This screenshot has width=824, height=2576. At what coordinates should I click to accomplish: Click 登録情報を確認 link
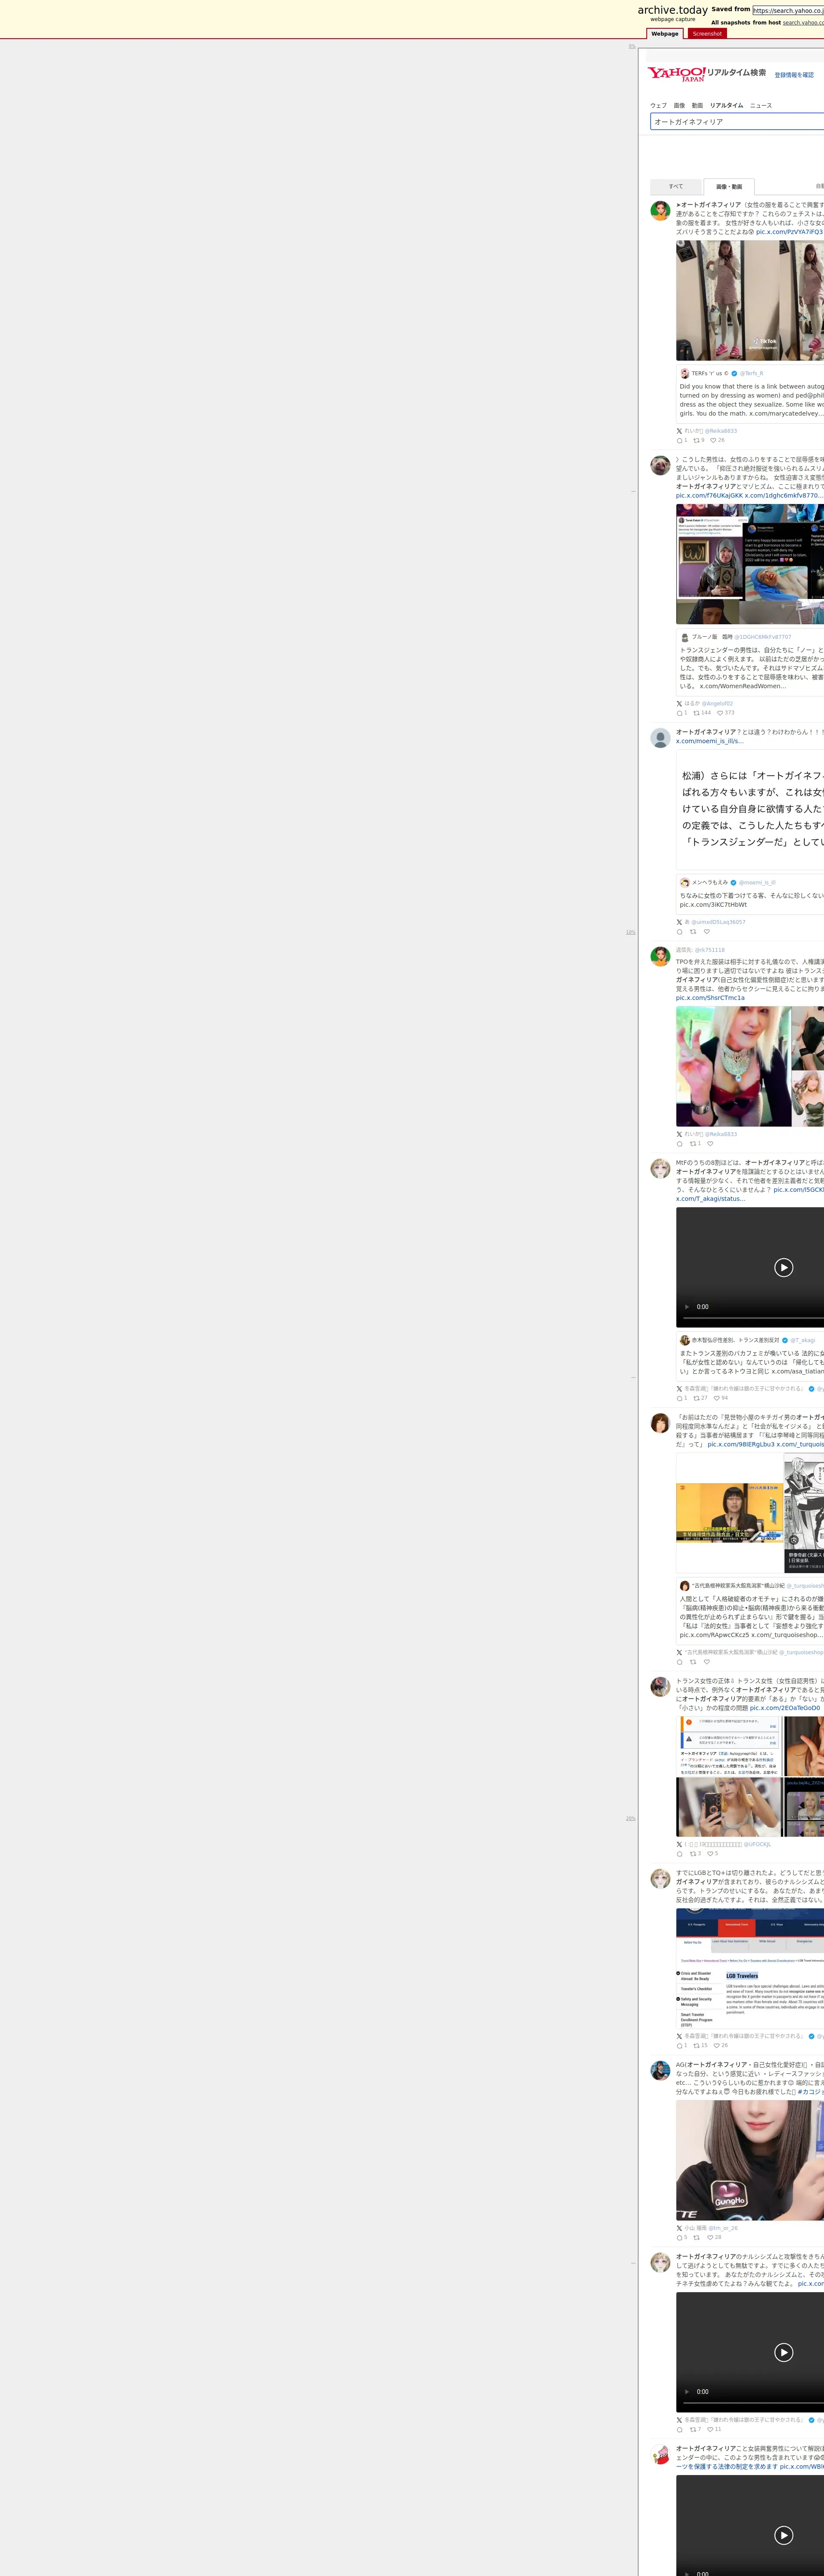click(794, 75)
